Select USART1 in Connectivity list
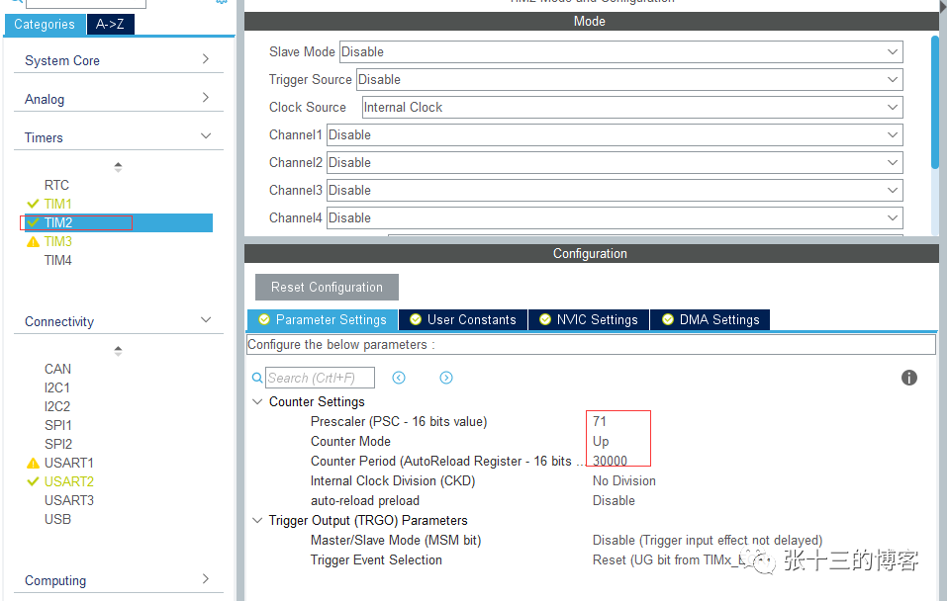Screen dimensions: 949x601 69,464
